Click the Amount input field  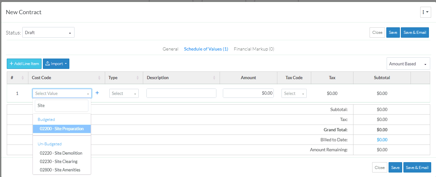point(248,93)
